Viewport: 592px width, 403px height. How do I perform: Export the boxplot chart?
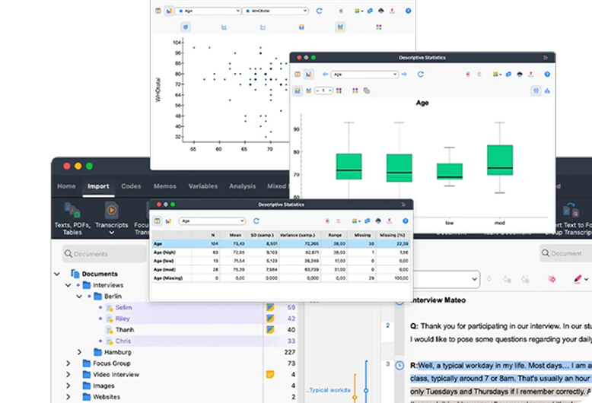(531, 75)
